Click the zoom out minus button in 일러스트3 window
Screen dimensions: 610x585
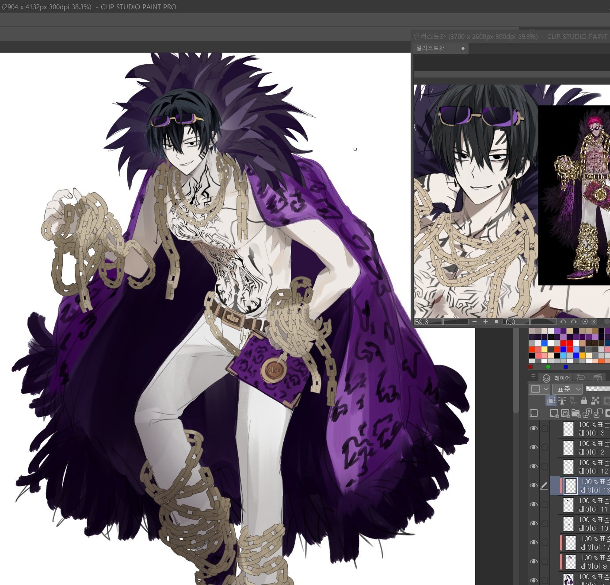(x=474, y=322)
